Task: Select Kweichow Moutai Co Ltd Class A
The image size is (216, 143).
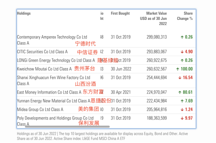Action: pos(44,69)
